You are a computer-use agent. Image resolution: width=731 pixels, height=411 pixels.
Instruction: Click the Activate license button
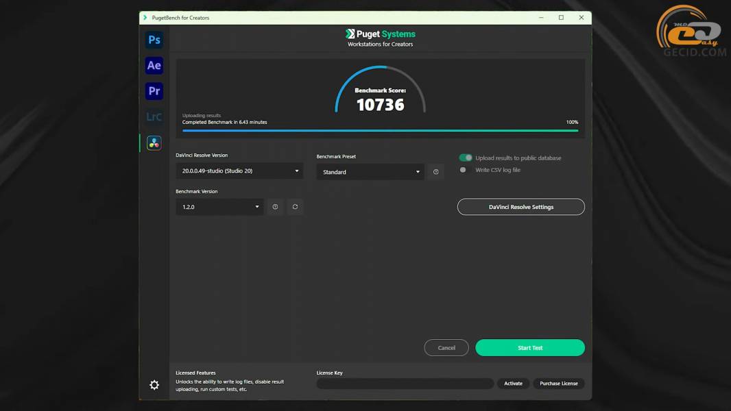(513, 384)
